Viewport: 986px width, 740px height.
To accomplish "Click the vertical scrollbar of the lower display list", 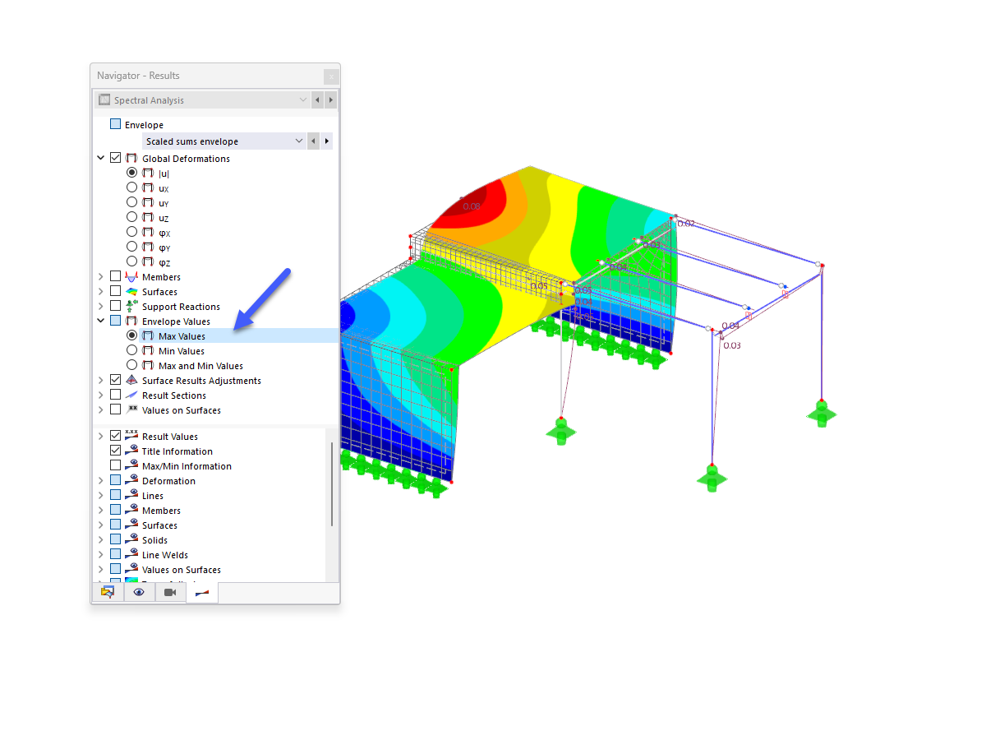I will coord(332,484).
